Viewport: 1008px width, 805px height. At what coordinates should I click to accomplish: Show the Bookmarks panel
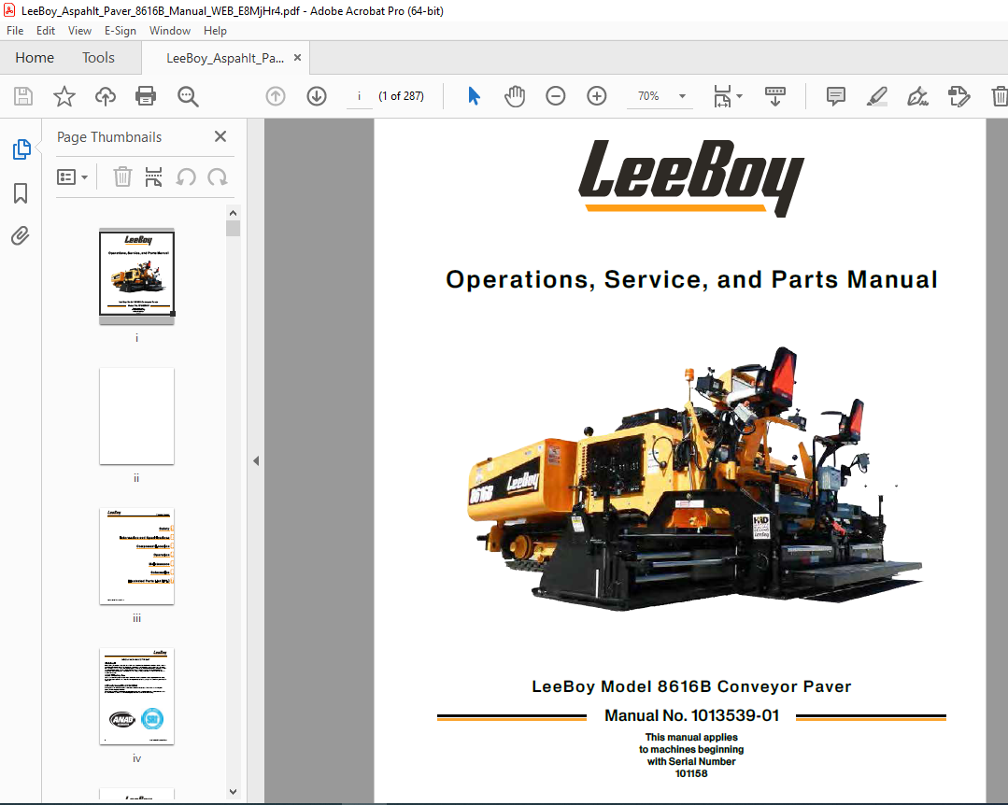[21, 192]
